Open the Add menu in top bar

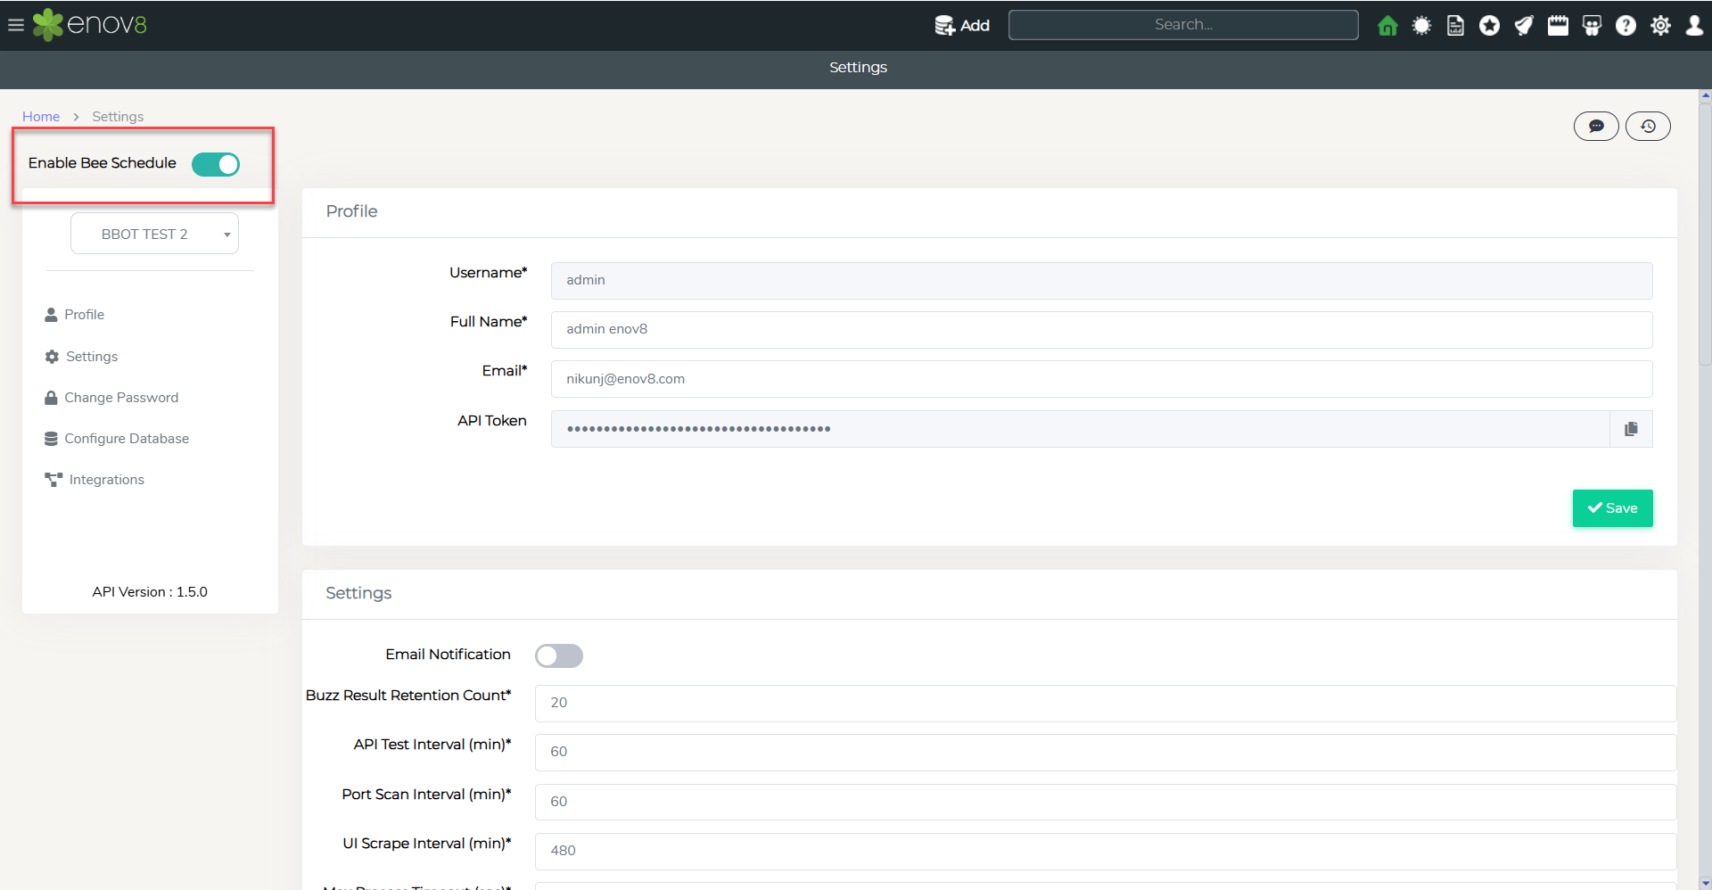coord(962,26)
